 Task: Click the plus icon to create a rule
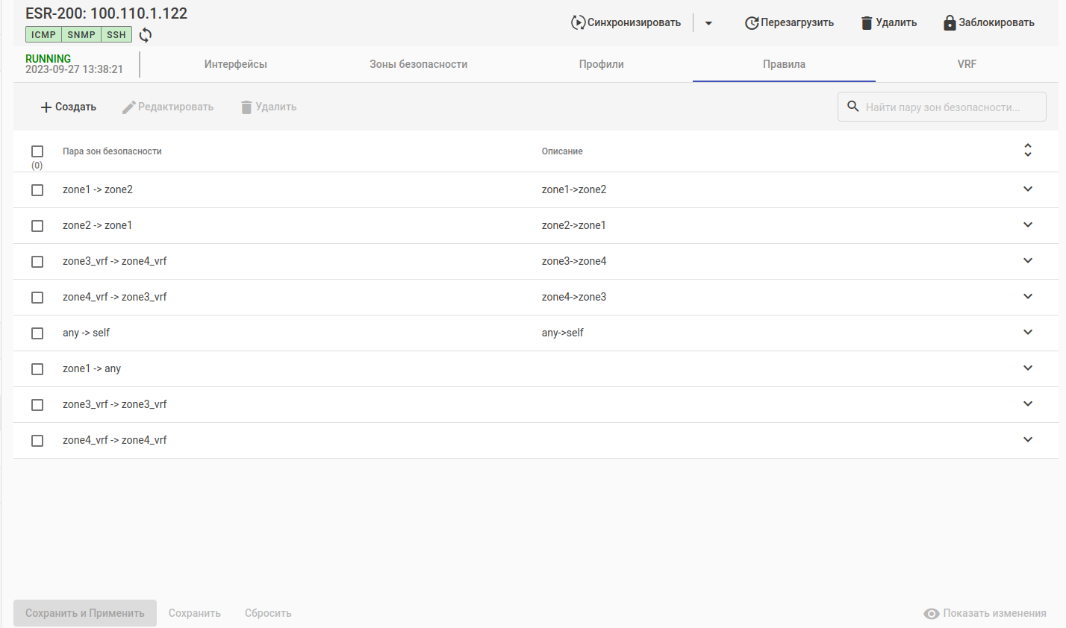pyautogui.click(x=46, y=107)
